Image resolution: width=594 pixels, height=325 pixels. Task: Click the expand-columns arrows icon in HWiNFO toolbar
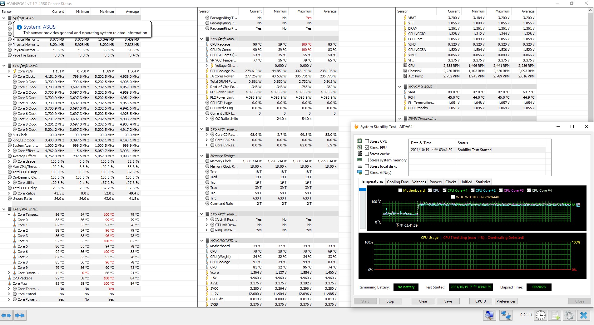7,315
